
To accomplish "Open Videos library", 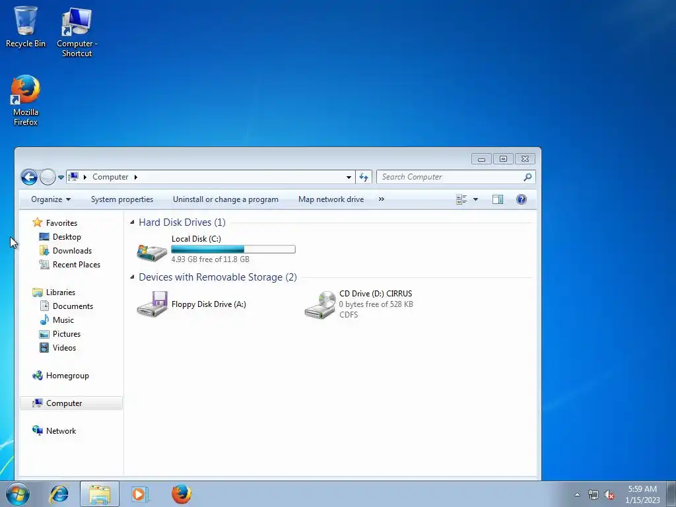I will click(x=64, y=347).
